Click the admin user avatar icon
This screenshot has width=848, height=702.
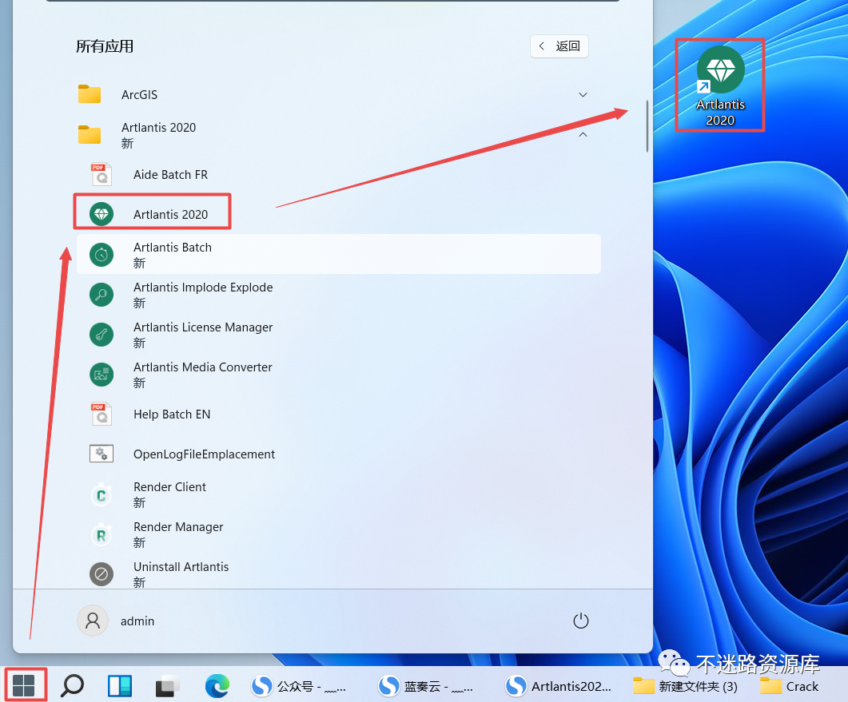(x=93, y=621)
